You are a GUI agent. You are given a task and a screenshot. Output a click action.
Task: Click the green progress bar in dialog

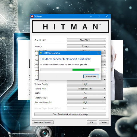[x=70, y=70]
